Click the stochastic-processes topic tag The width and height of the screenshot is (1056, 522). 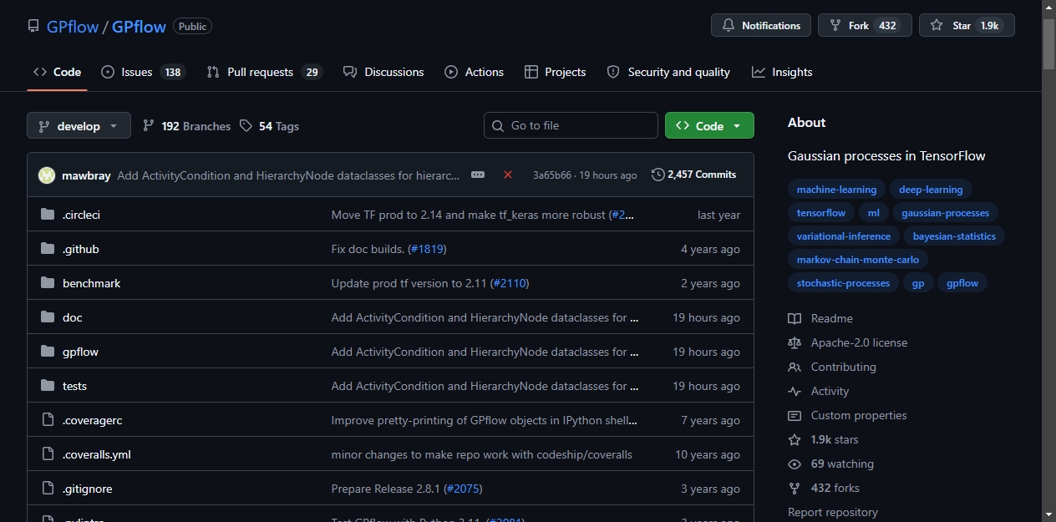click(x=843, y=283)
